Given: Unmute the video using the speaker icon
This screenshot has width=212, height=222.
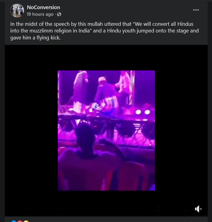Looking at the screenshot, I should [x=198, y=209].
